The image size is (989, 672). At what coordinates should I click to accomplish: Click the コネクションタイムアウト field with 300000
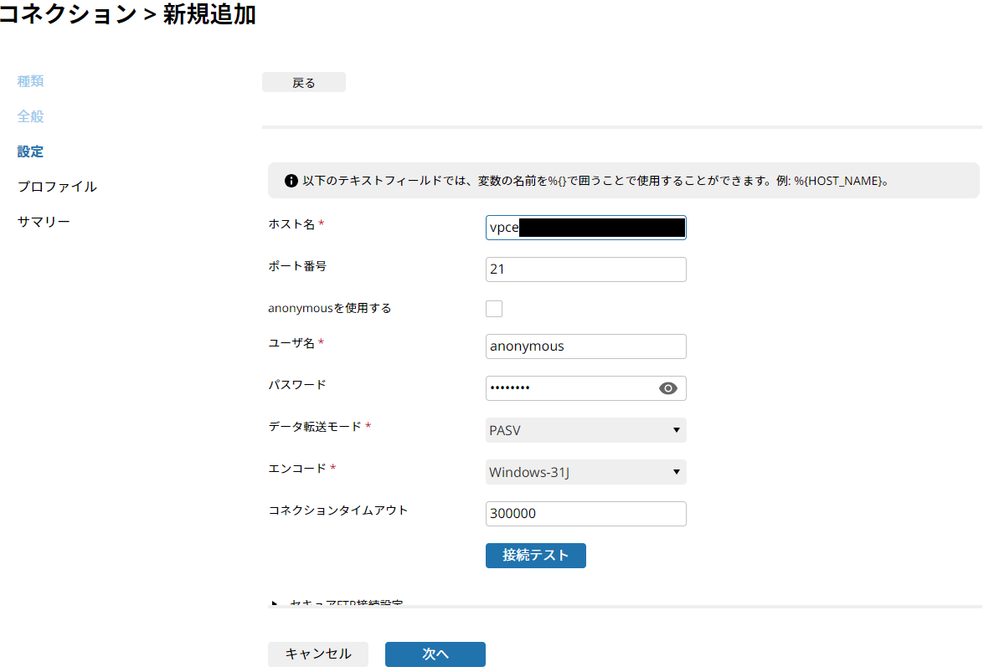585,514
